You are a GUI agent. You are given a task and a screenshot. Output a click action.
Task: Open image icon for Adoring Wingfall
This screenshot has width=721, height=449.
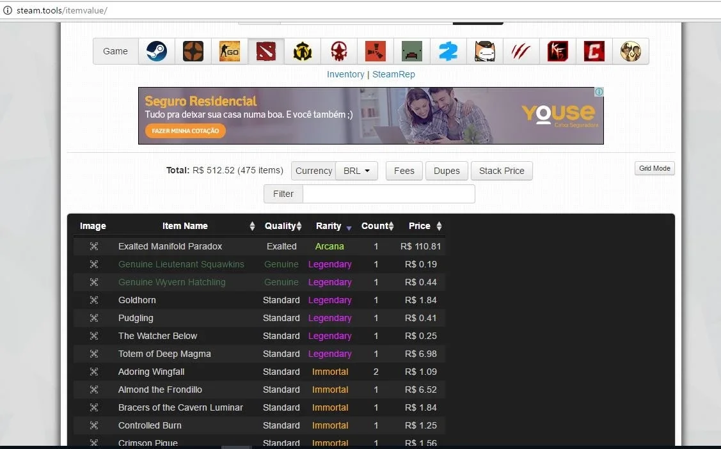(x=94, y=372)
